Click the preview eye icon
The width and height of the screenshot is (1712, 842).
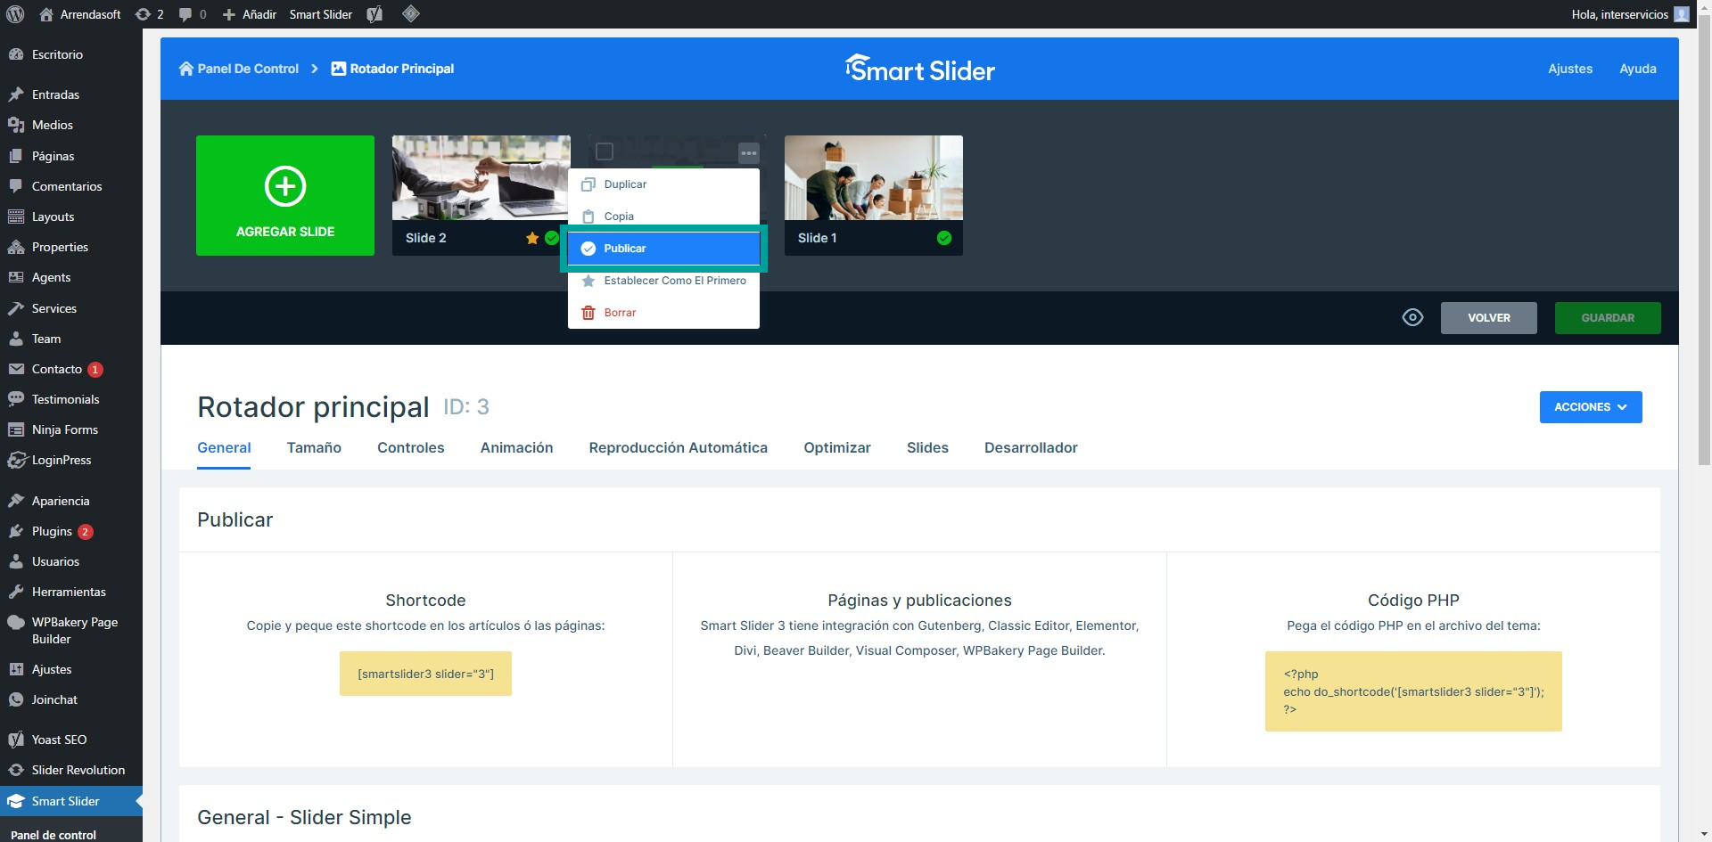1412,317
